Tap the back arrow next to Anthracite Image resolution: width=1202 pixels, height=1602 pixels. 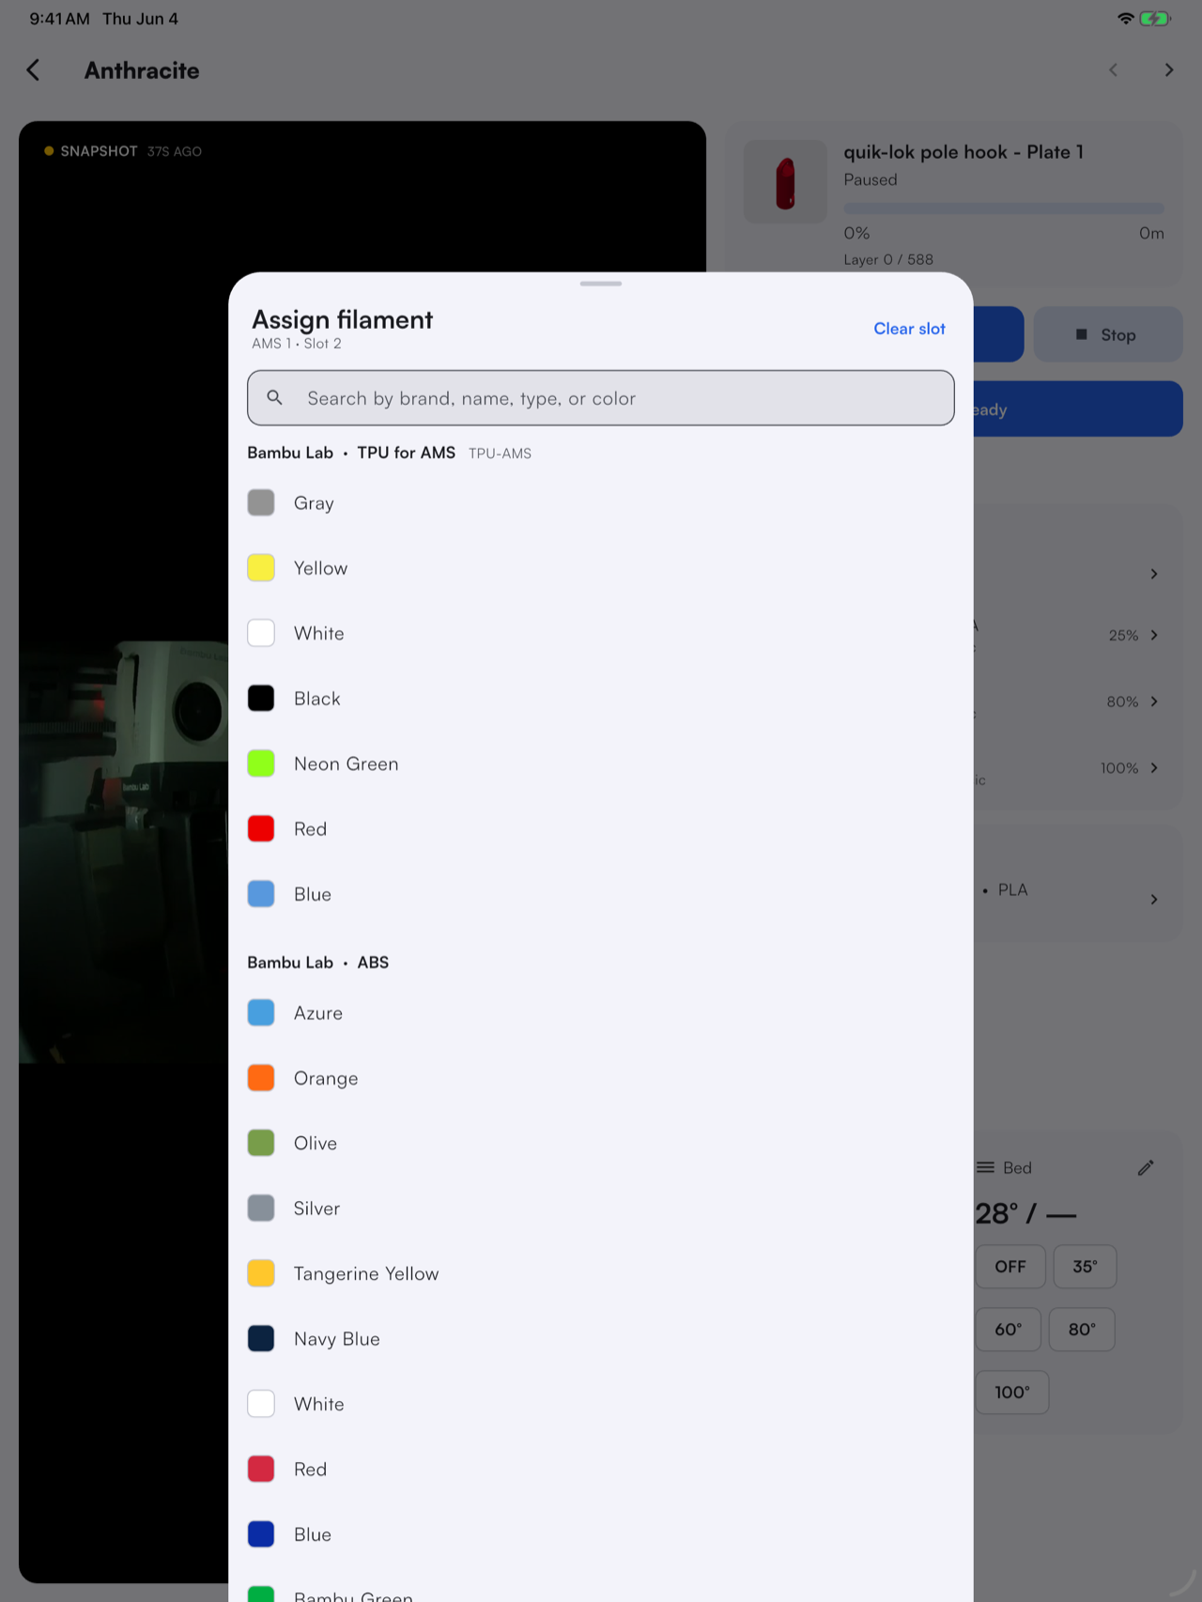[x=33, y=70]
